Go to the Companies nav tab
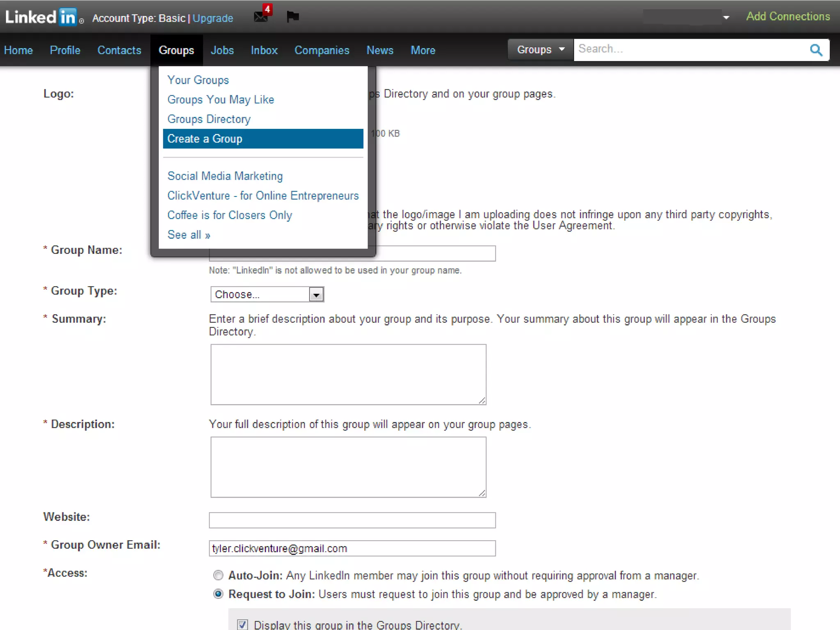 click(322, 50)
